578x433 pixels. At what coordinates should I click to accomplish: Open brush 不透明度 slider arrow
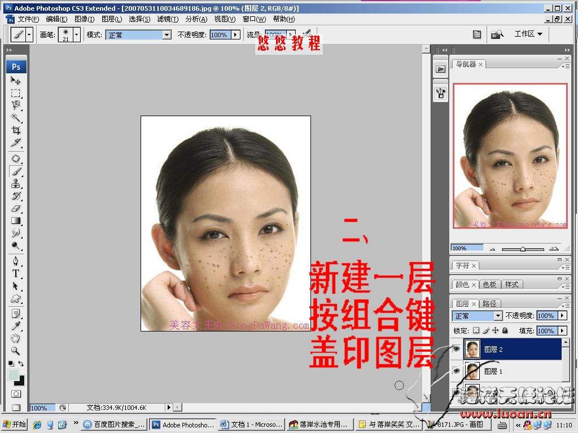[236, 34]
